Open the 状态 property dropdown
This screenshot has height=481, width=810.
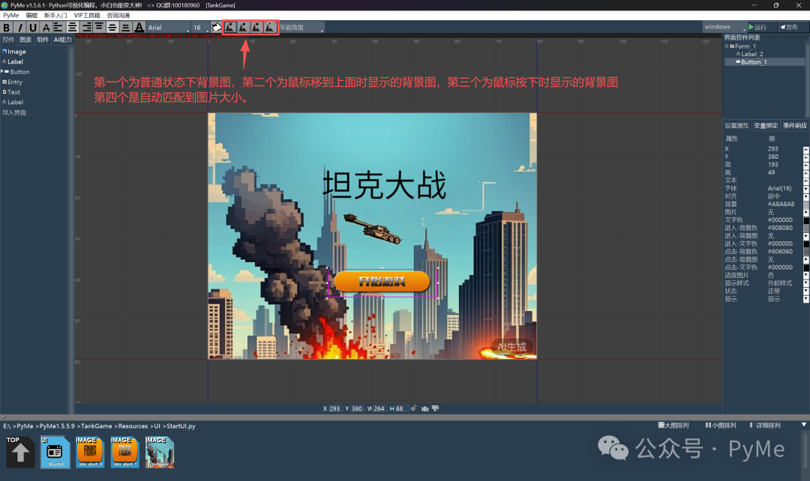(805, 291)
